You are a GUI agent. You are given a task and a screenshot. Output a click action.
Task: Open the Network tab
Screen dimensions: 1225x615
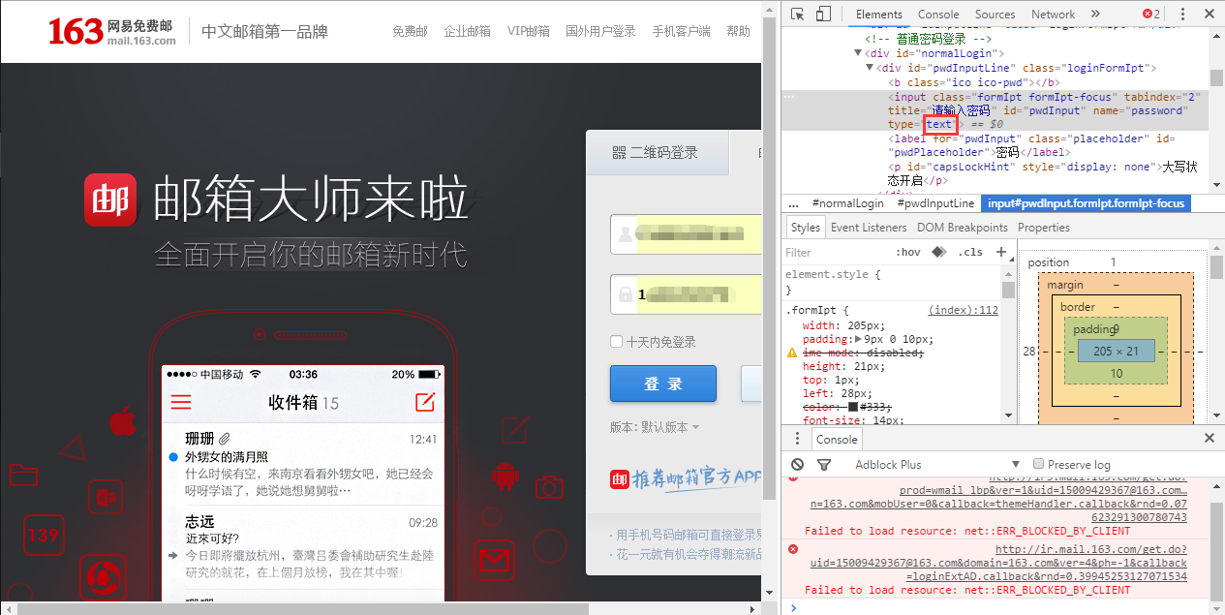click(1053, 15)
